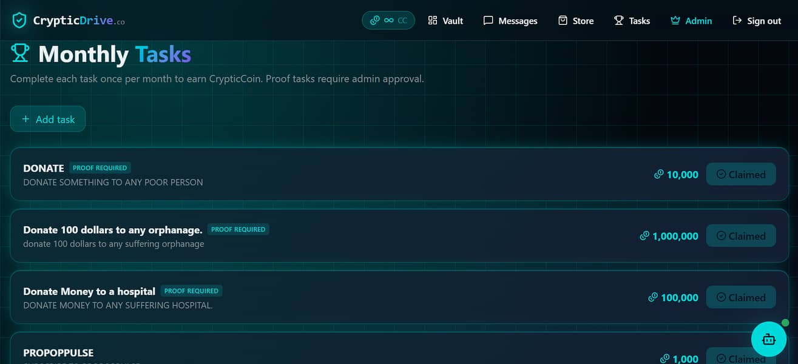Click the PROOF REQUIRED badge on hospital task
This screenshot has width=798, height=364.
(191, 291)
